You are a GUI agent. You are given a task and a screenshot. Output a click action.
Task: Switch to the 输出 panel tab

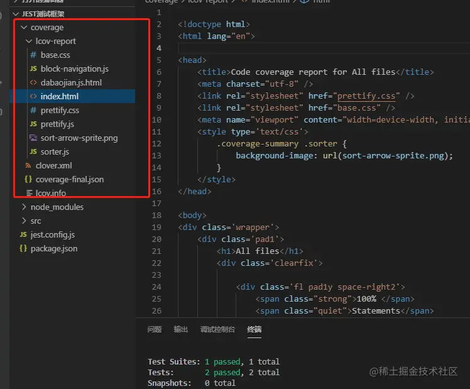(x=181, y=329)
